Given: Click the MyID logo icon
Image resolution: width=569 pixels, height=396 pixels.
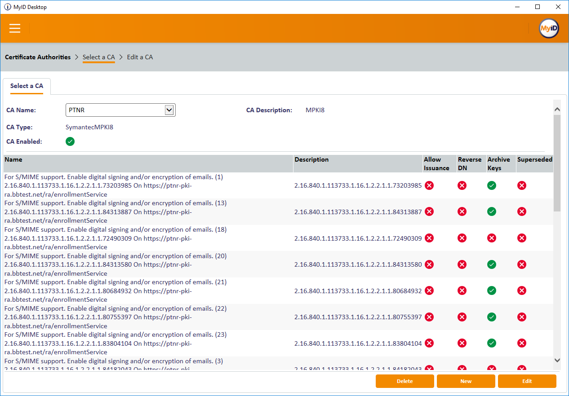Looking at the screenshot, I should coord(549,28).
